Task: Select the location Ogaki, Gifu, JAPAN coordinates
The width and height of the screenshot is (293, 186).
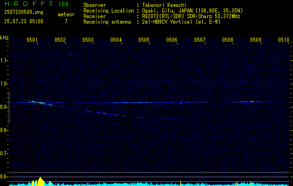Action: point(192,11)
